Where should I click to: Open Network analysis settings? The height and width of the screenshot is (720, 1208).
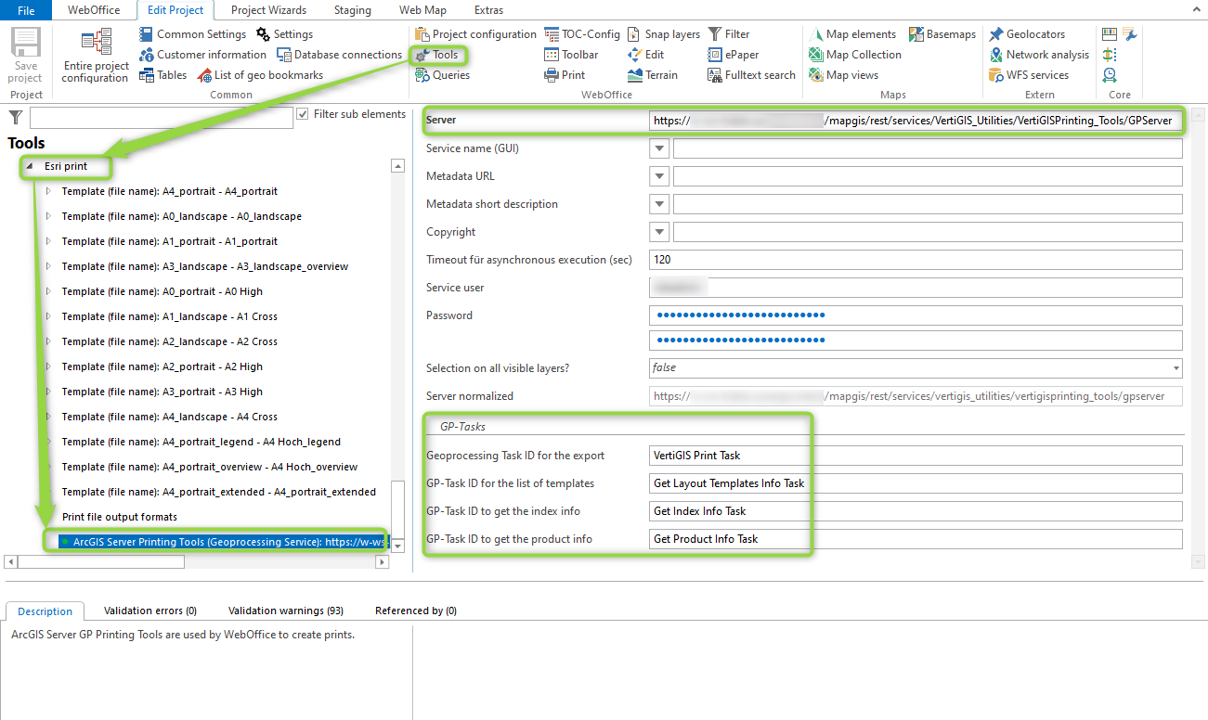(996, 55)
